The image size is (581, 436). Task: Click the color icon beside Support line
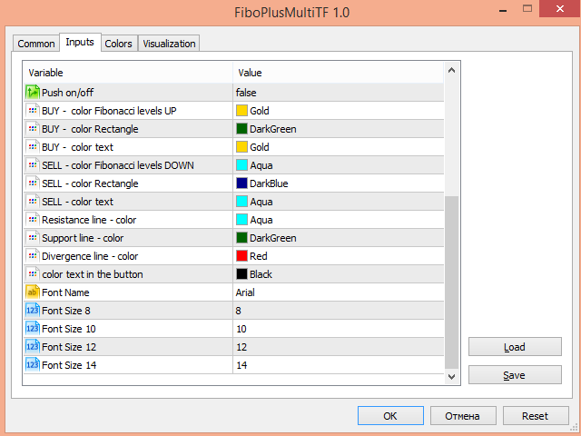(33, 238)
